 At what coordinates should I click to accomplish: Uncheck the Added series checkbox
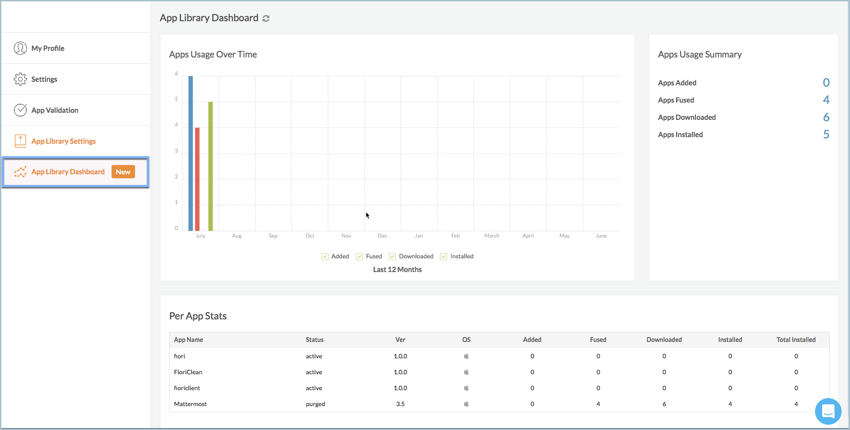click(x=325, y=257)
